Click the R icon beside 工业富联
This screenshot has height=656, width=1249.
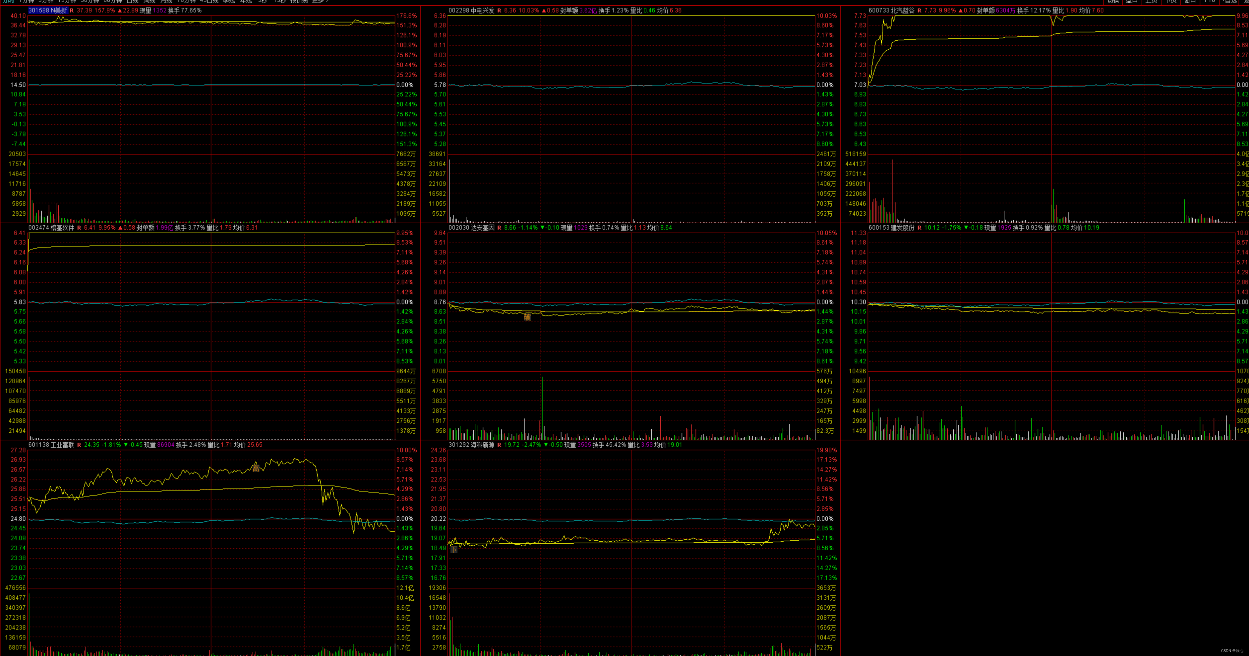tap(80, 445)
